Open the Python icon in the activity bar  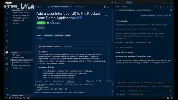pyautogui.click(x=7, y=64)
